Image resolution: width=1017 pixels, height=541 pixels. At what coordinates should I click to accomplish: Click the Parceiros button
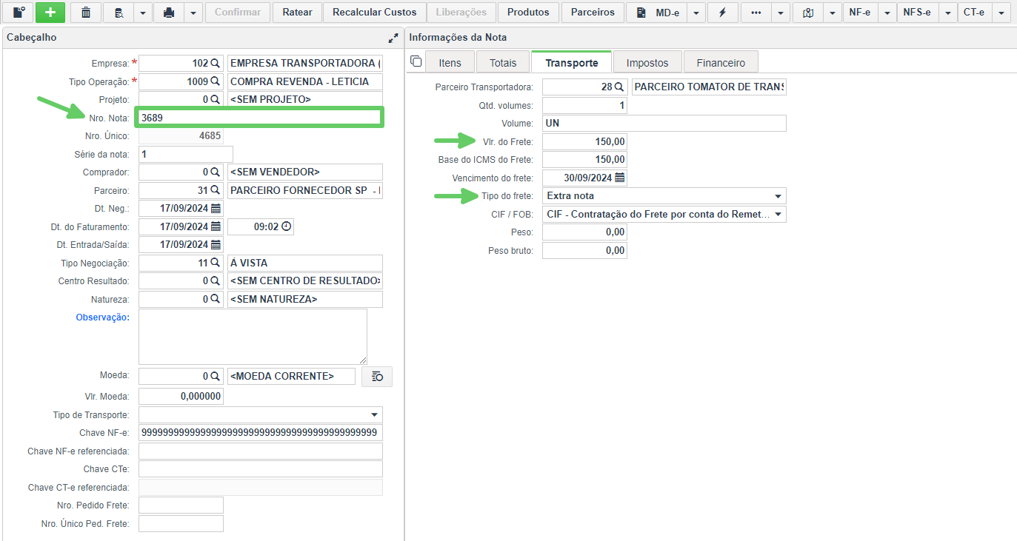[x=593, y=13]
